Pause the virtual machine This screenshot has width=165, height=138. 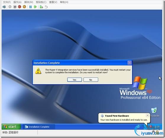30,7
